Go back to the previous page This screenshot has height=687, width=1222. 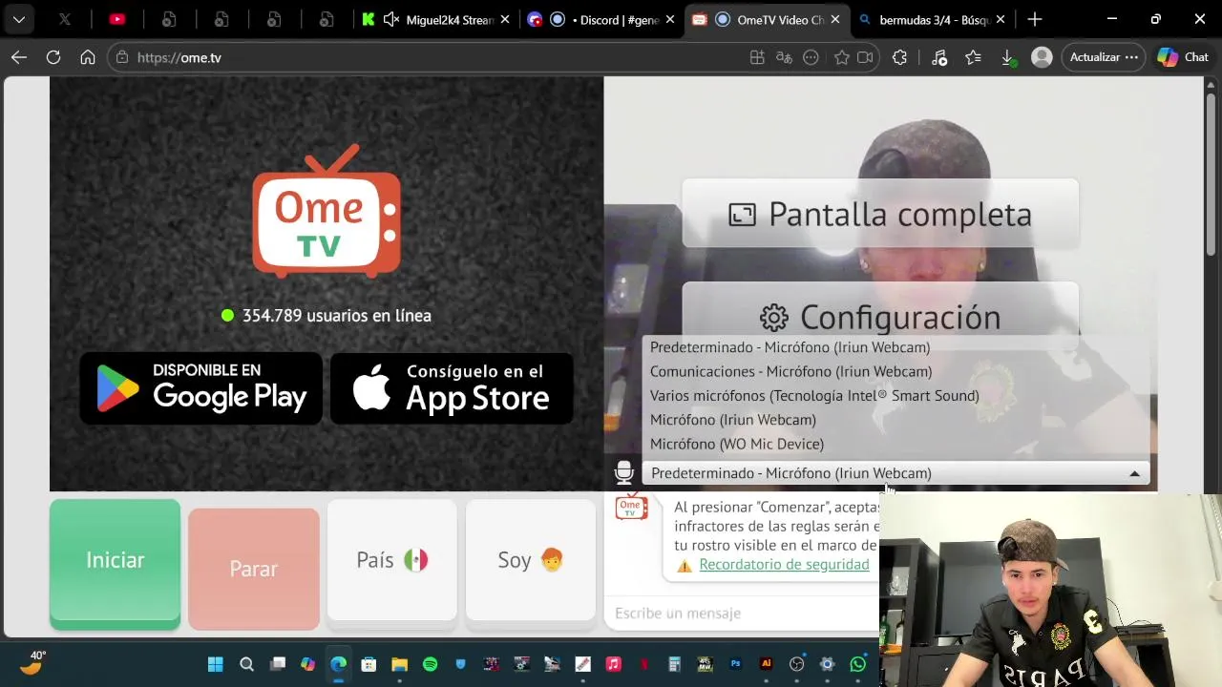19,57
